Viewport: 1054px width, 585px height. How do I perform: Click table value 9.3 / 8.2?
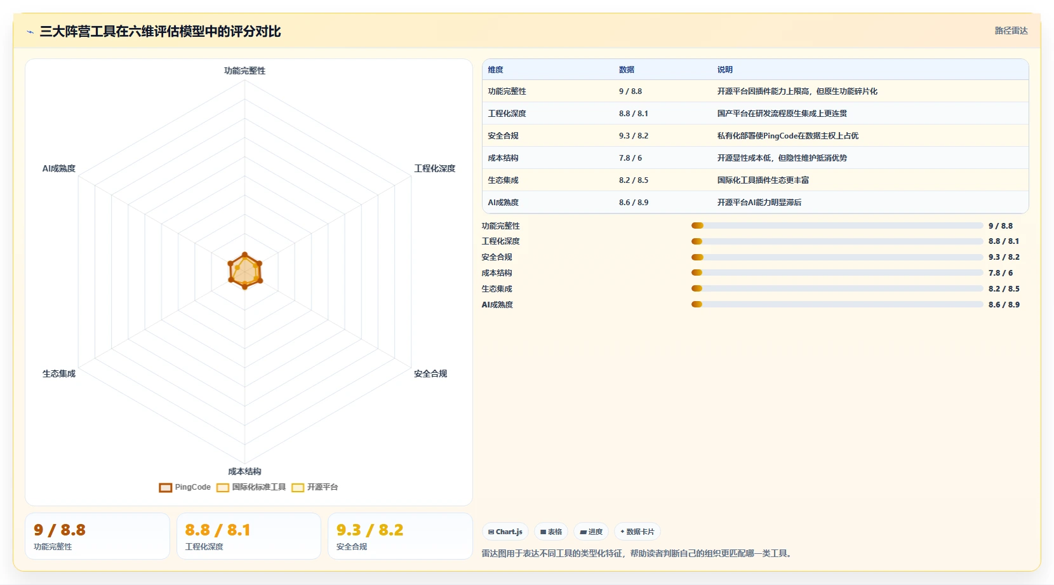[634, 136]
